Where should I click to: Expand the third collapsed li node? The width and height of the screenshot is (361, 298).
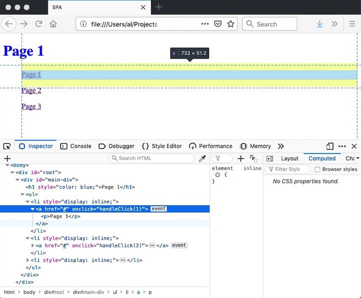[28, 260]
